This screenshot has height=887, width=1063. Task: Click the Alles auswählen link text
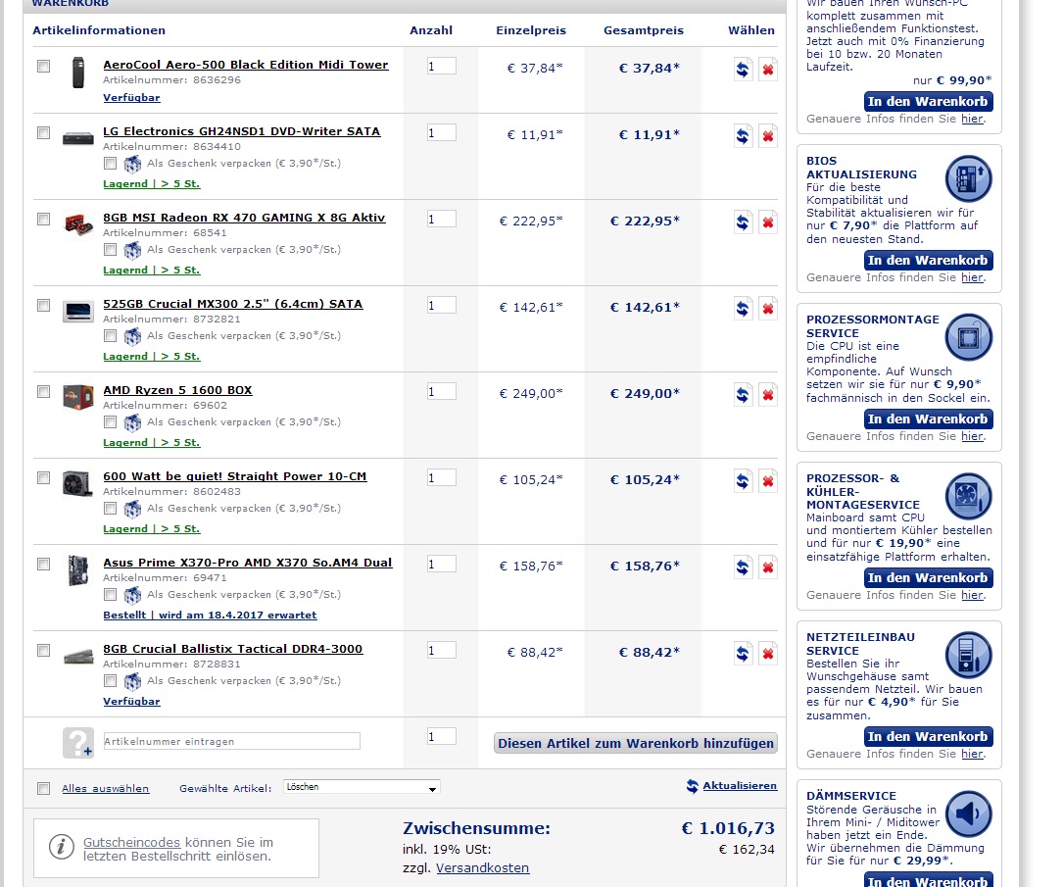click(105, 788)
